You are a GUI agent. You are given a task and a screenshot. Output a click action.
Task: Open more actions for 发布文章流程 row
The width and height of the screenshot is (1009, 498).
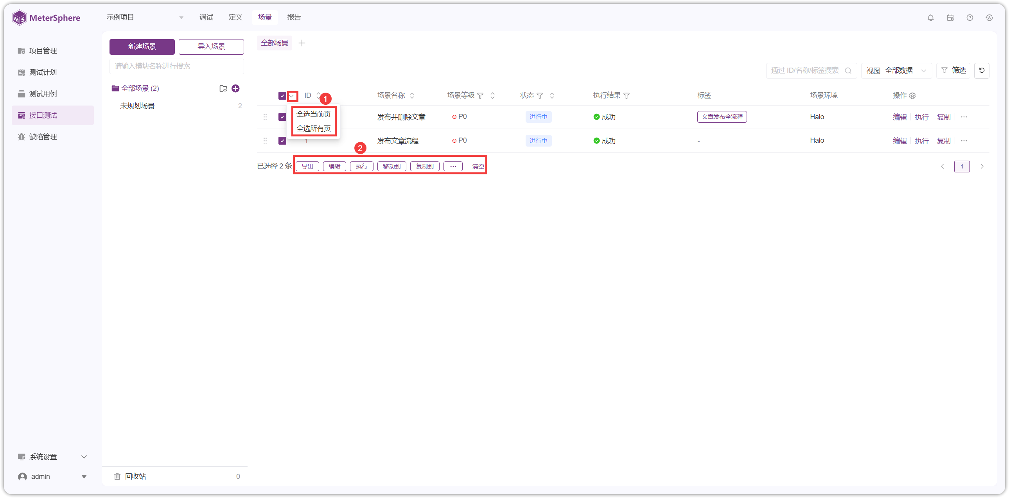coord(964,141)
